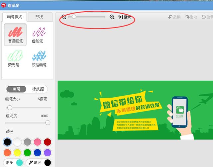Reset view with 1:1原大 button
This screenshot has width=213, height=167.
point(124,17)
